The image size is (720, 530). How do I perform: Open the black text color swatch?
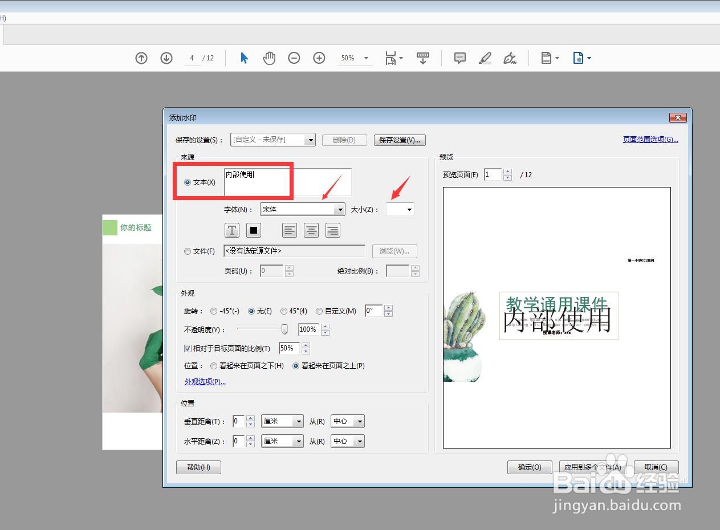tap(254, 230)
